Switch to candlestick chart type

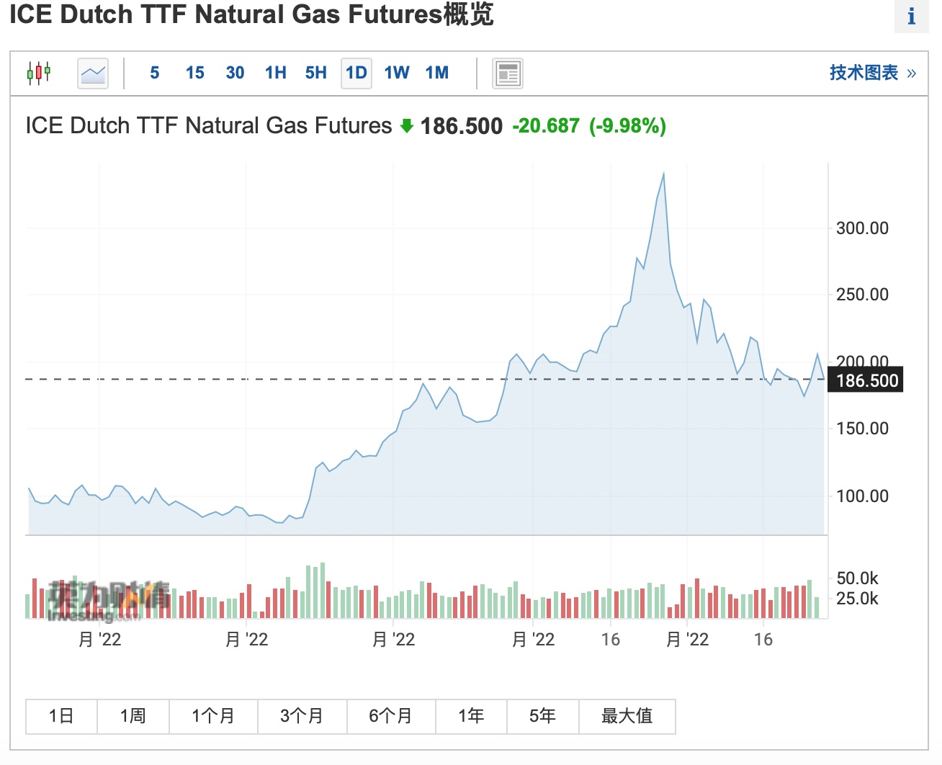point(39,73)
